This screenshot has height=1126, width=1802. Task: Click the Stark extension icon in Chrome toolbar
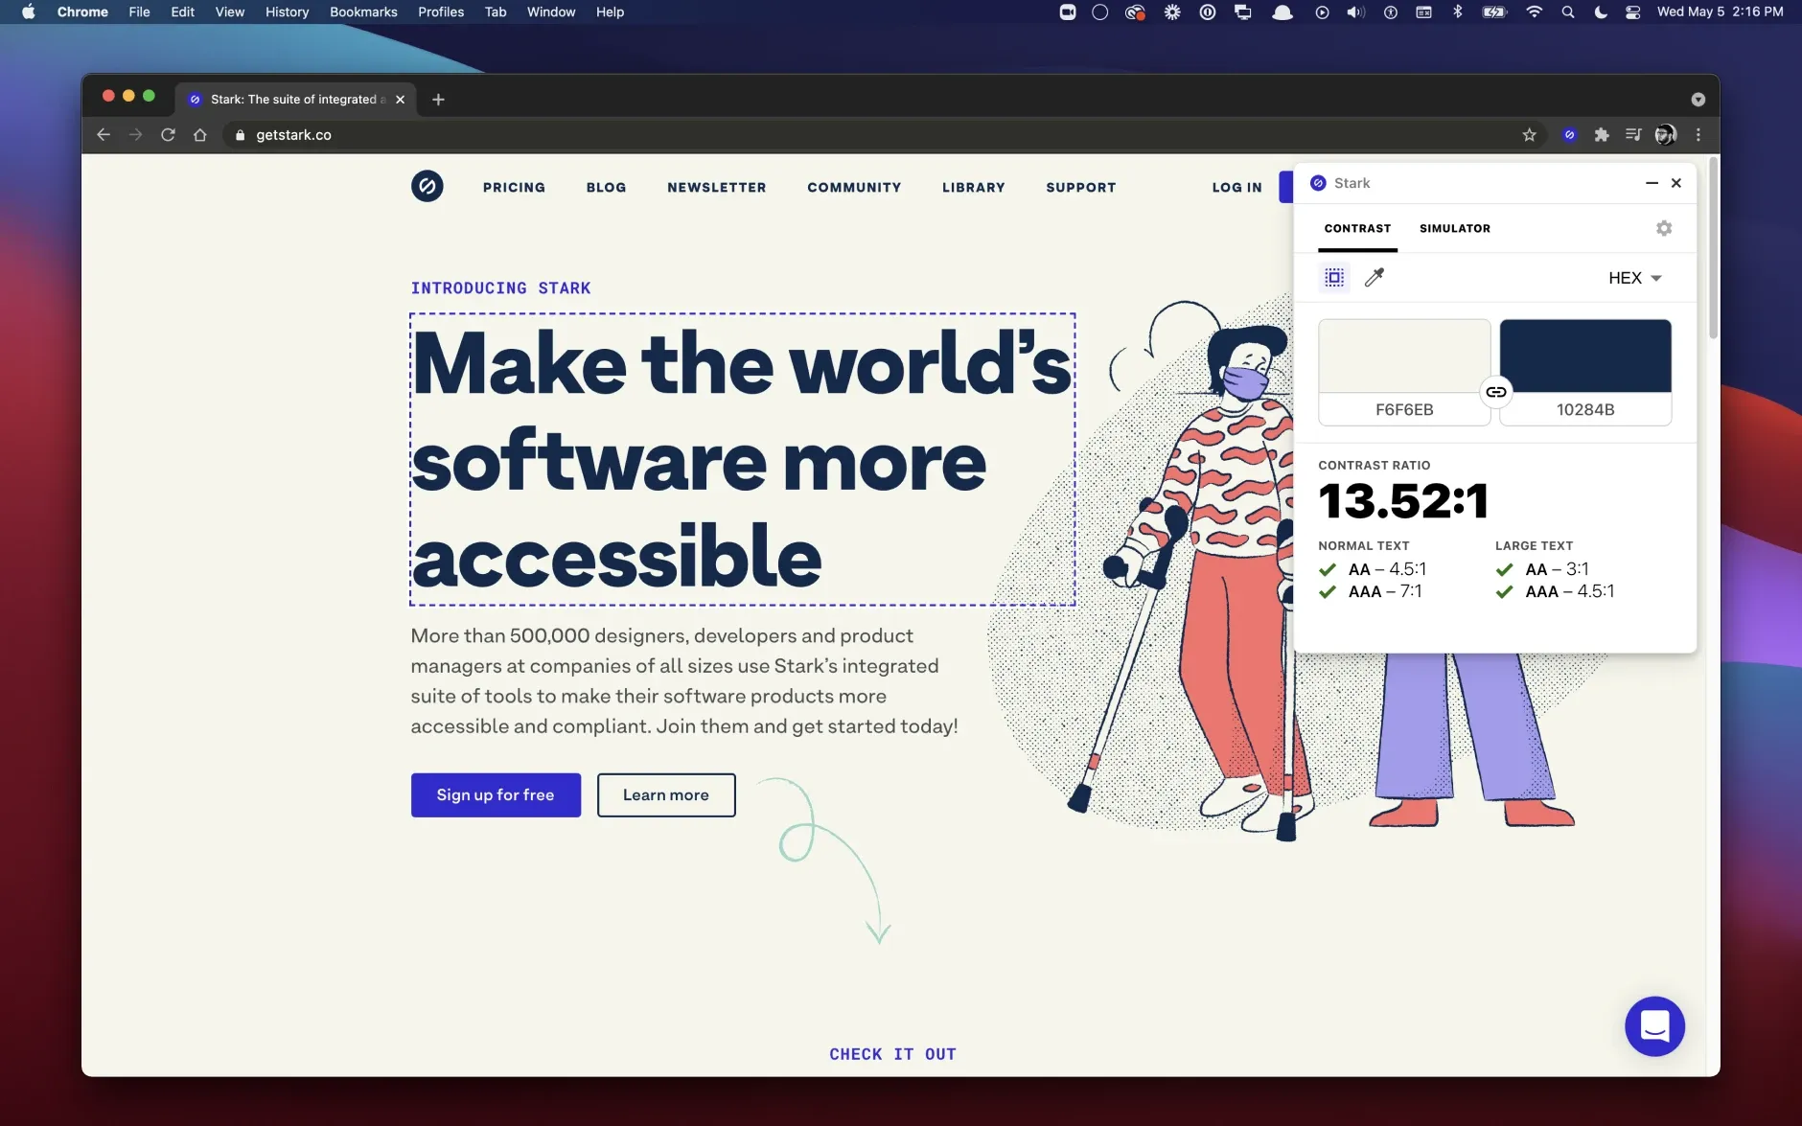(x=1569, y=135)
